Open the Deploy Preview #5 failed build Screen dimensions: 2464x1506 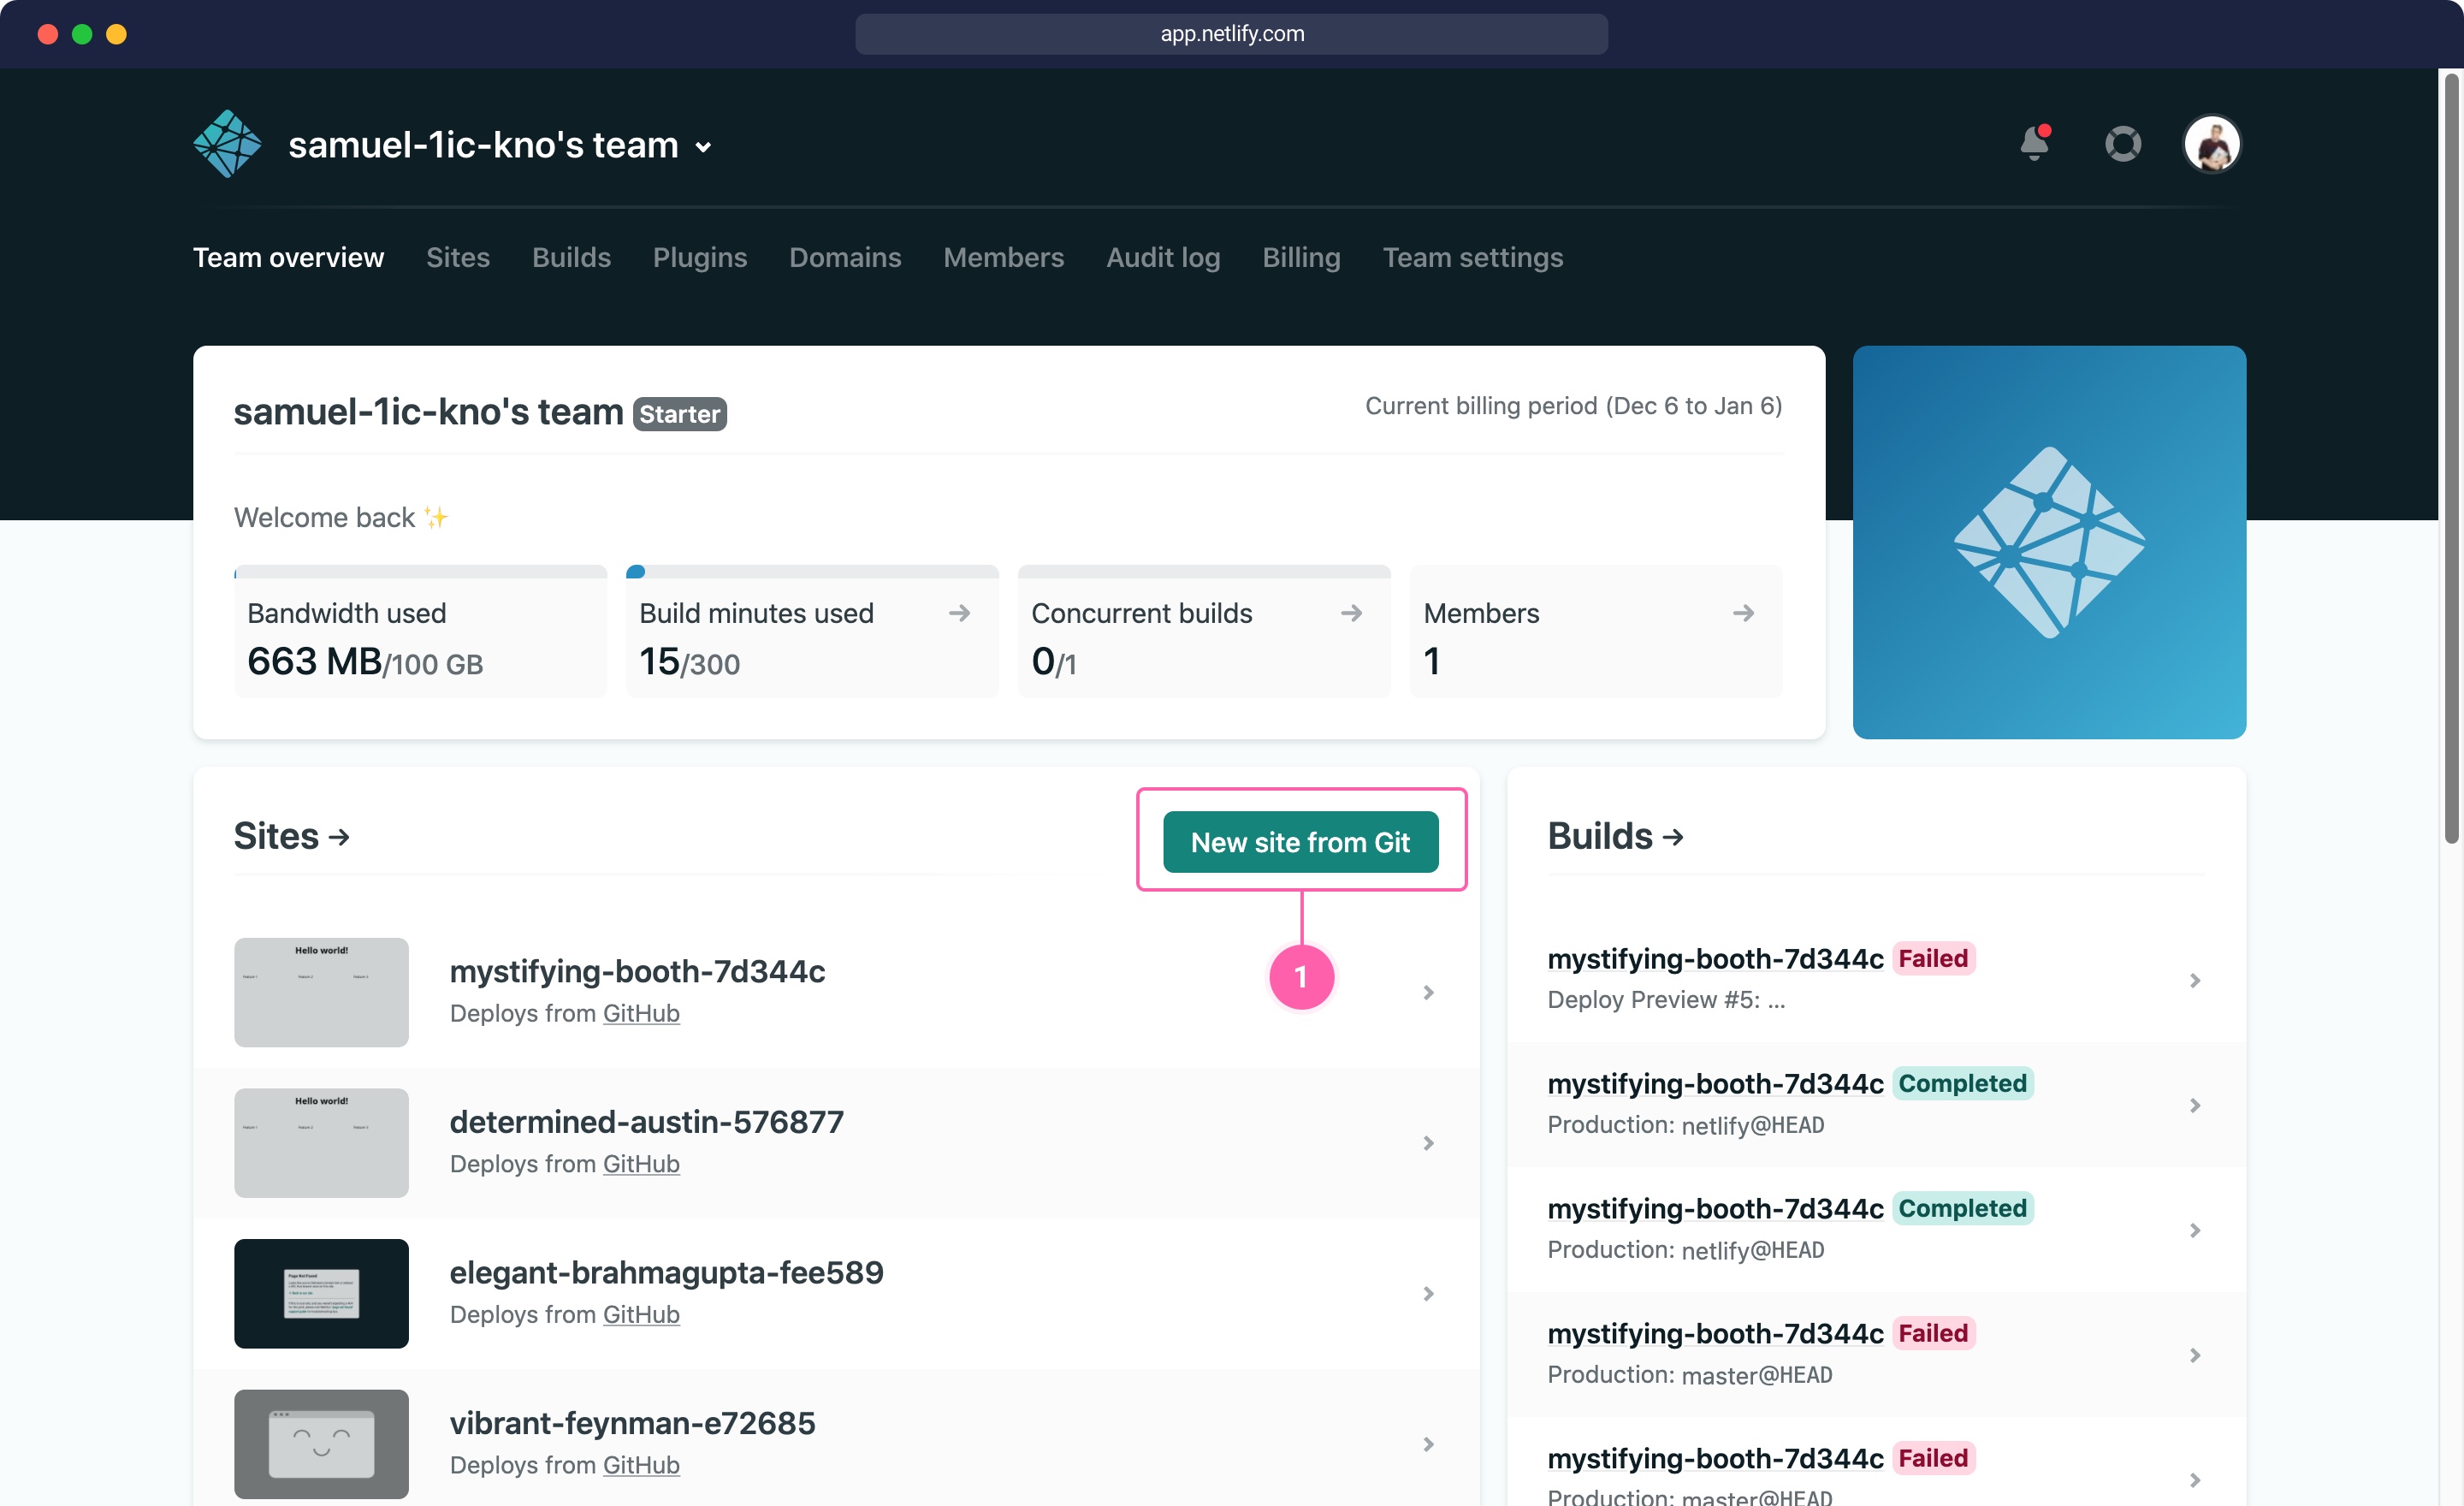1876,979
